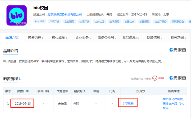
Task: Click the biu app logo image
Action: 17,15
